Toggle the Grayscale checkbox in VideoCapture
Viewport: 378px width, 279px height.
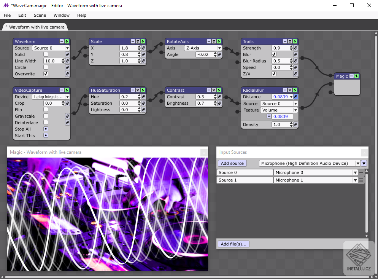tap(46, 116)
